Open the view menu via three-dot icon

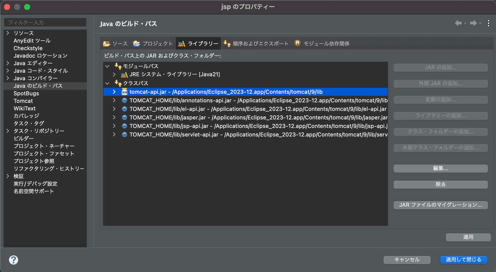pyautogui.click(x=488, y=23)
